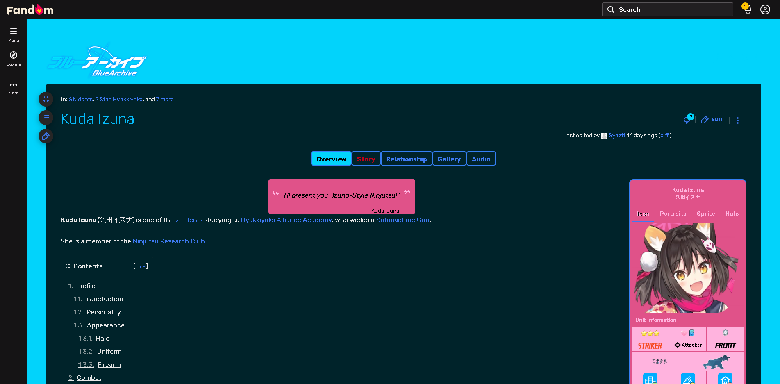780x384 pixels.
Task: Open the Hyakkiyako category link
Action: click(127, 99)
